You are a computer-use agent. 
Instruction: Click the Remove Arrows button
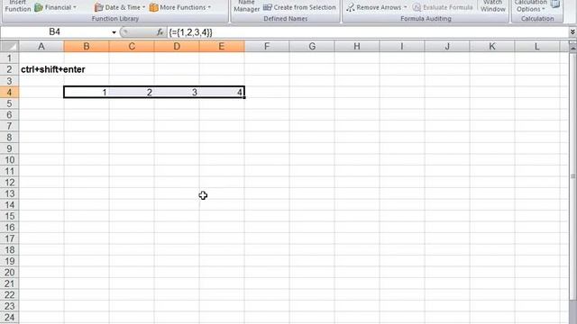click(377, 7)
